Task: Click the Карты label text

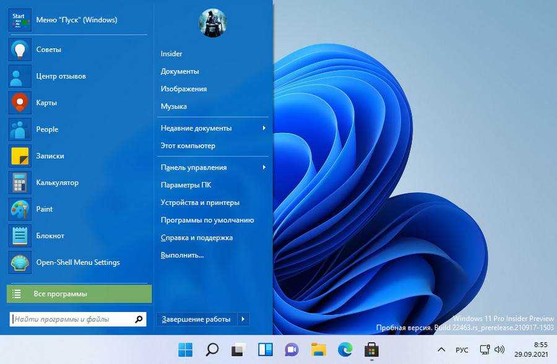Action: point(46,103)
